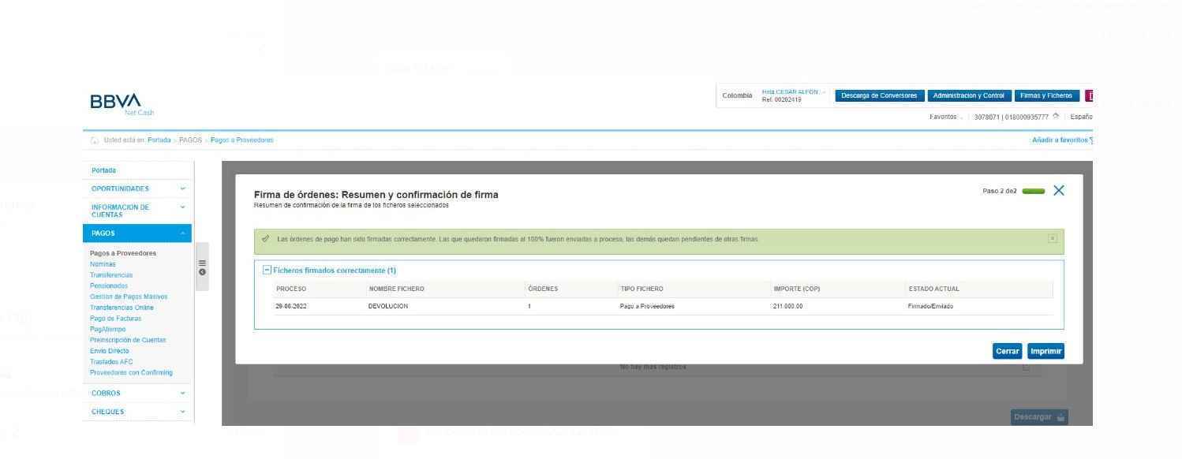
Task: Open Administracion y Control menu
Action: (x=968, y=96)
